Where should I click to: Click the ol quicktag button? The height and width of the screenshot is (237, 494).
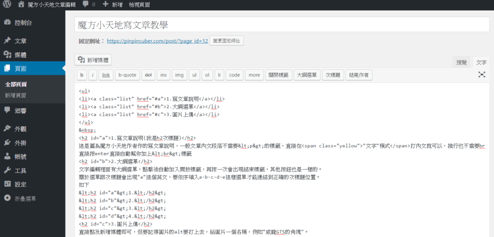coord(207,75)
